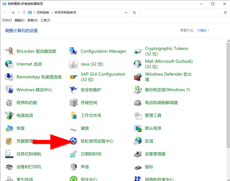The height and width of the screenshot is (181, 230).
Task: Click the vertical scrollbar thumb
Action: pos(228,96)
